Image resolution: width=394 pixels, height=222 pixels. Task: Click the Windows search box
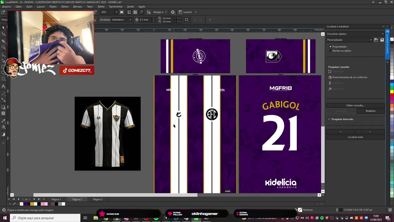pyautogui.click(x=45, y=218)
